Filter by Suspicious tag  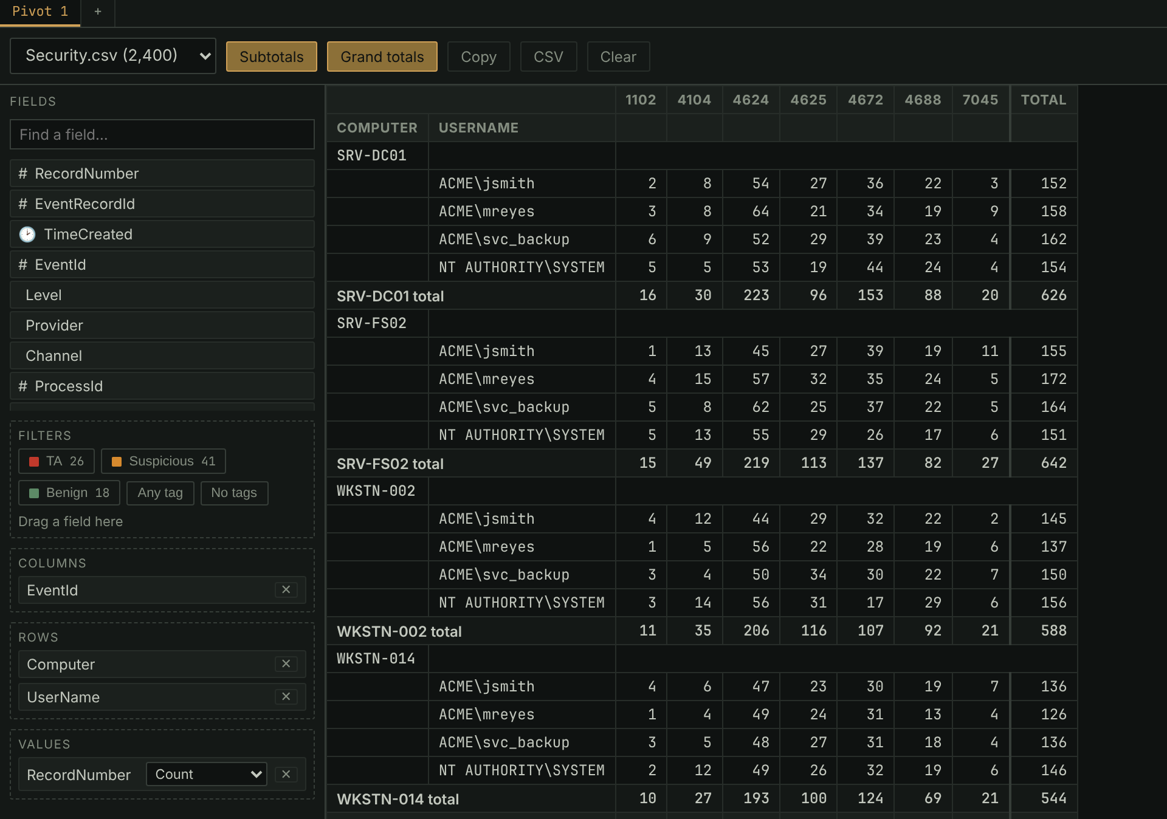click(x=164, y=461)
